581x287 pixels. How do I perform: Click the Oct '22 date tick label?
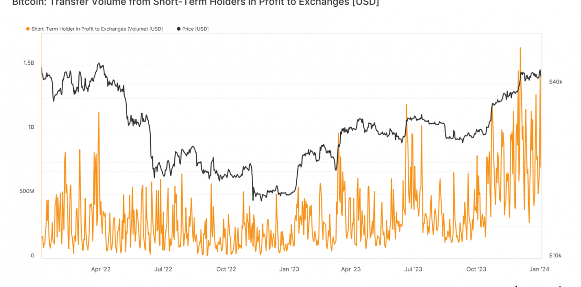pyautogui.click(x=226, y=269)
